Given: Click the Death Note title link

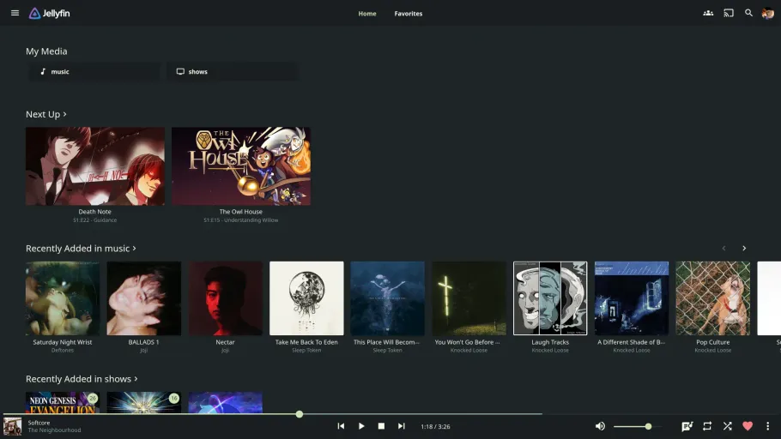Looking at the screenshot, I should (x=94, y=212).
